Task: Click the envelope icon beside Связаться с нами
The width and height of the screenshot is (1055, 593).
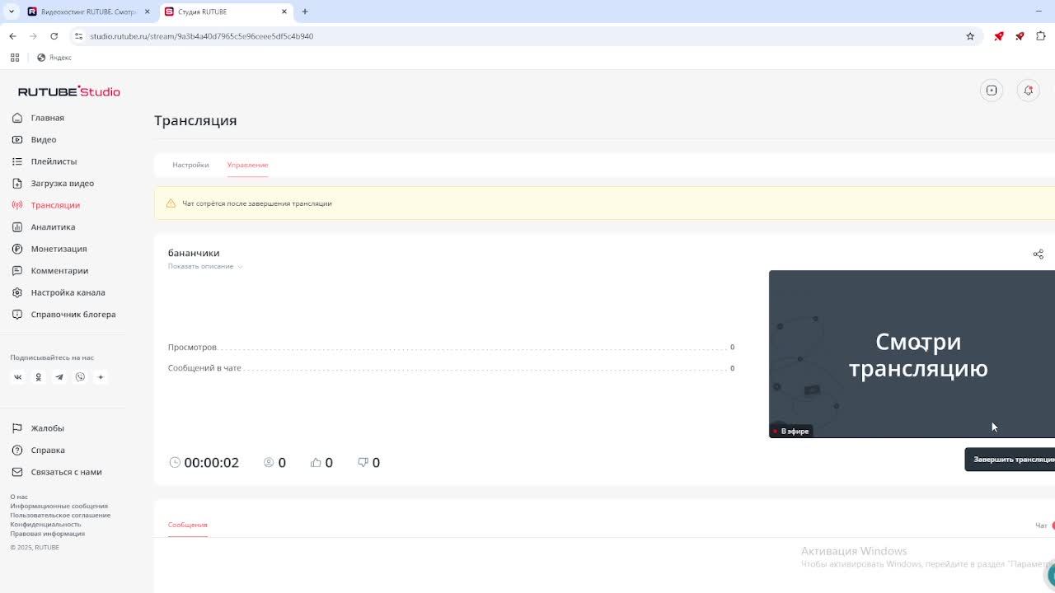Action: pos(17,472)
